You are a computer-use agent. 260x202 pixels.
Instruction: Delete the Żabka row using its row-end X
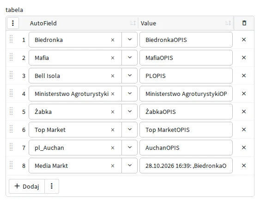coord(244,112)
